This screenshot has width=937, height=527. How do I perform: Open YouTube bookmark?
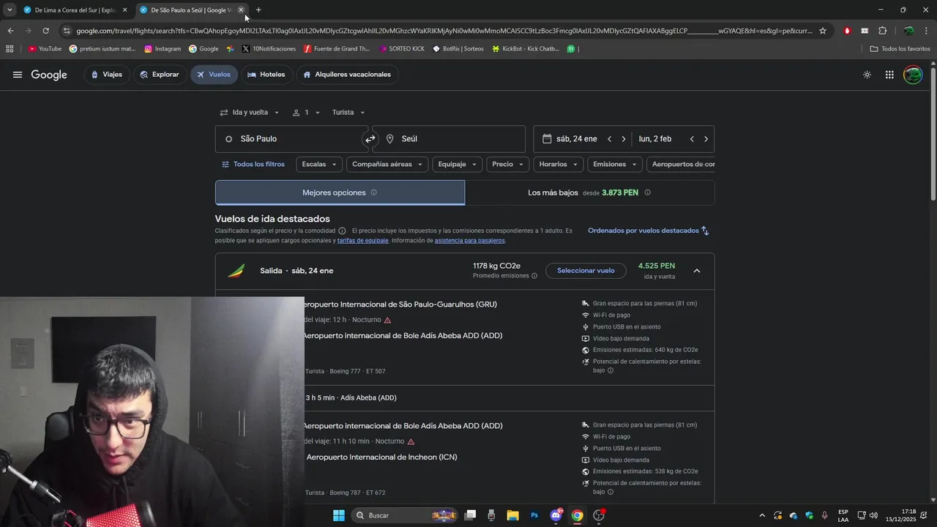45,49
